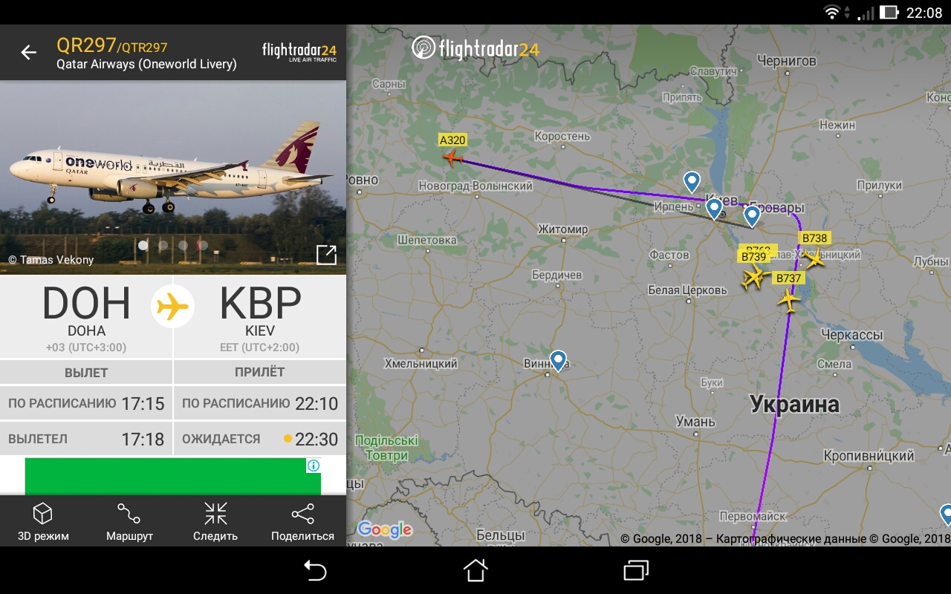951x594 pixels.
Task: Toggle Следить follow mode
Action: (215, 522)
